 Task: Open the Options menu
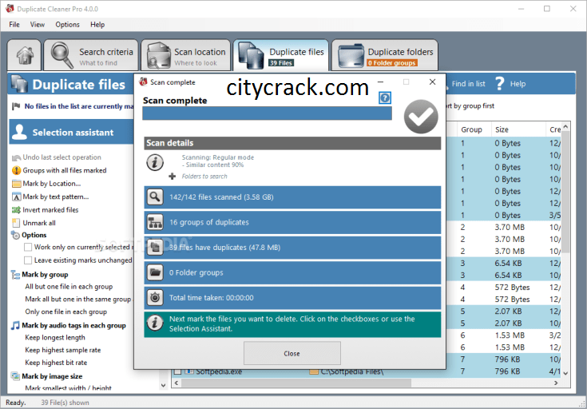click(67, 24)
